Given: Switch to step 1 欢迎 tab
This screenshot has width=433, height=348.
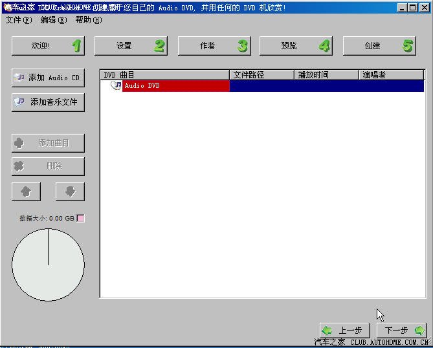Looking at the screenshot, I should click(48, 46).
